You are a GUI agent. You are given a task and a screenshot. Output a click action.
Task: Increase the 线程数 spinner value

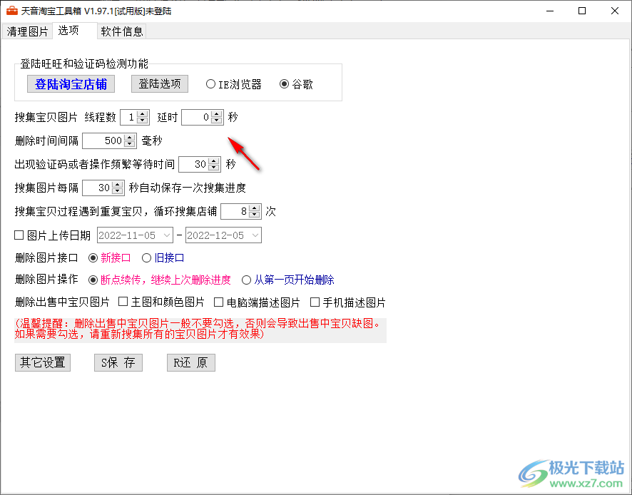click(142, 114)
